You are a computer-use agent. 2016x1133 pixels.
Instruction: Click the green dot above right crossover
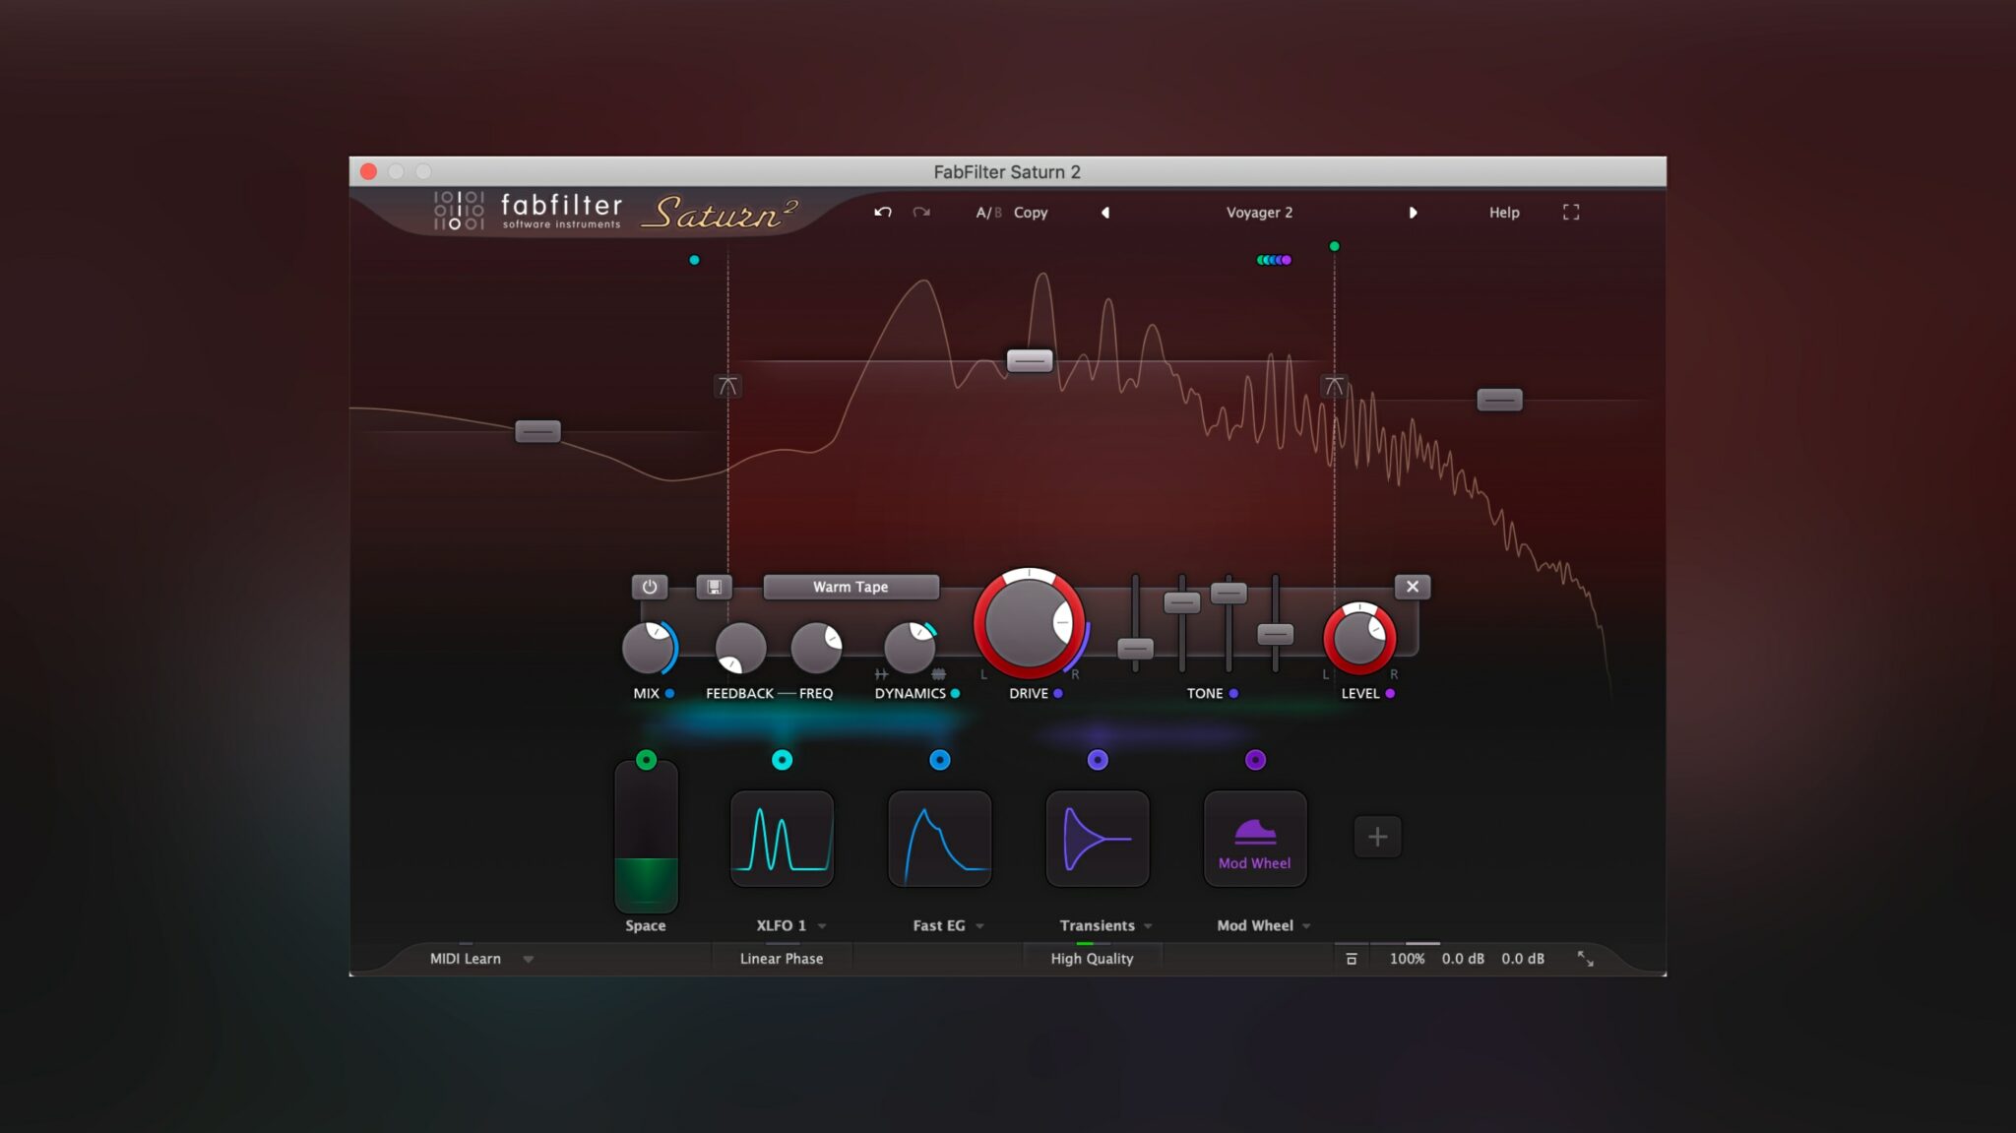point(1334,246)
